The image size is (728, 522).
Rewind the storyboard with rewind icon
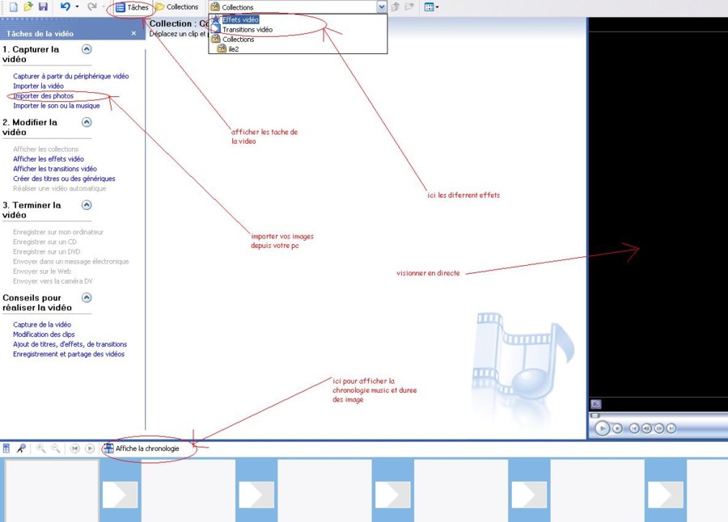coord(74,448)
